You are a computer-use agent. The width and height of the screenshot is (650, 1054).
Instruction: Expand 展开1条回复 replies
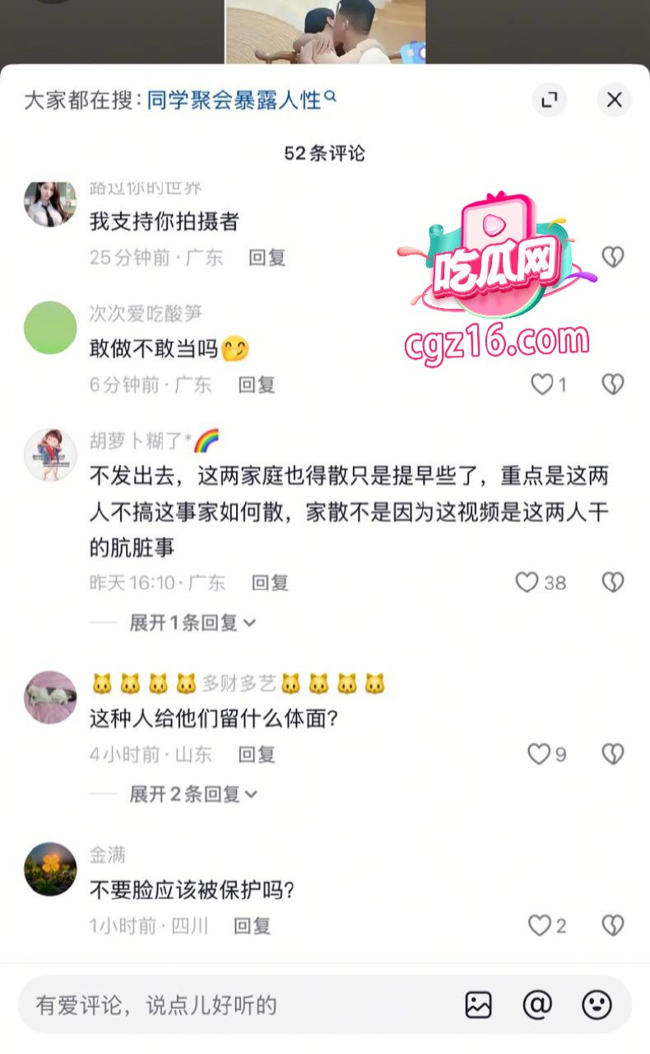click(193, 623)
